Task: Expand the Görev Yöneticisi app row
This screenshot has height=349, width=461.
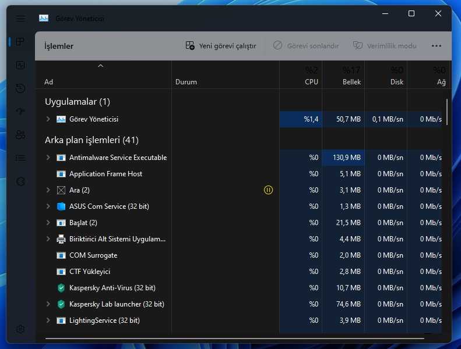Action: (x=48, y=119)
